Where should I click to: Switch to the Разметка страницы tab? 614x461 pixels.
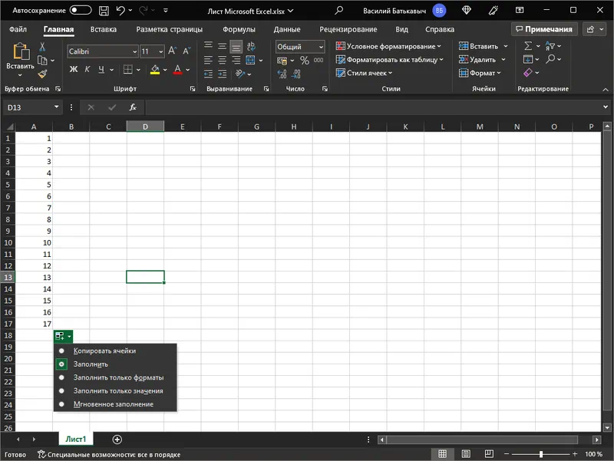coord(170,29)
